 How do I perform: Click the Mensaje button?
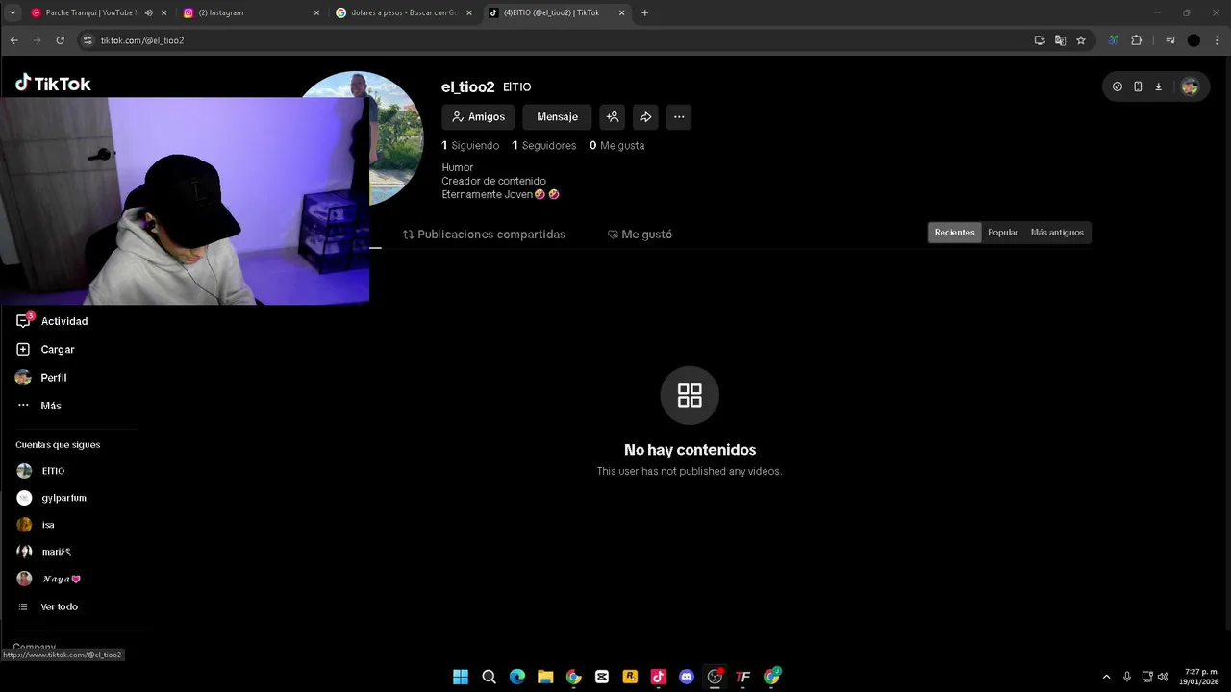[x=557, y=117]
